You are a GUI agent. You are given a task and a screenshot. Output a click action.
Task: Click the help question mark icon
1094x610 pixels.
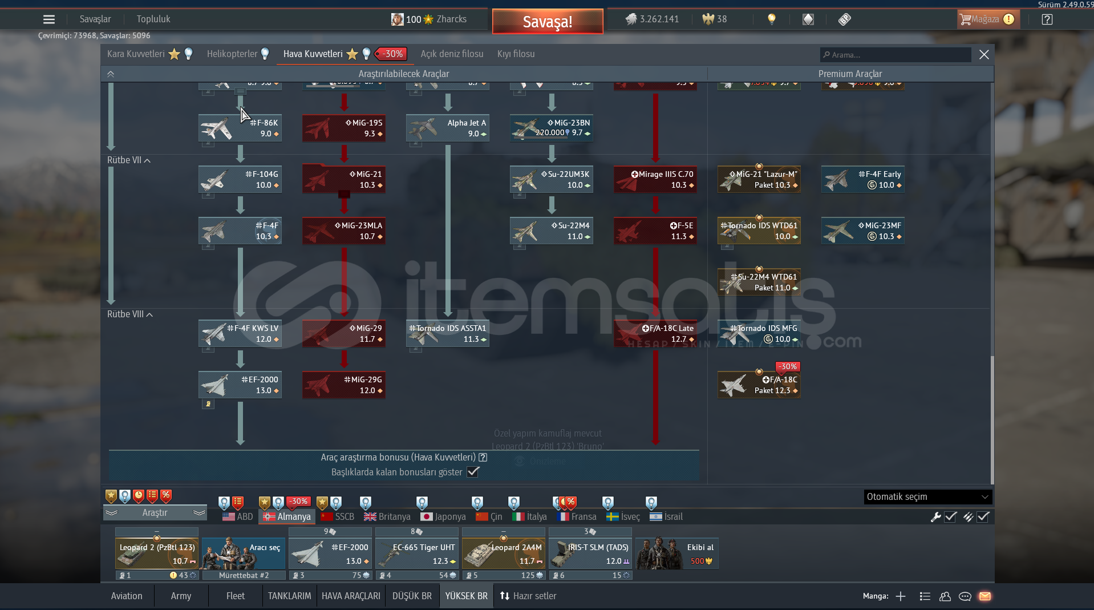pyautogui.click(x=1047, y=19)
